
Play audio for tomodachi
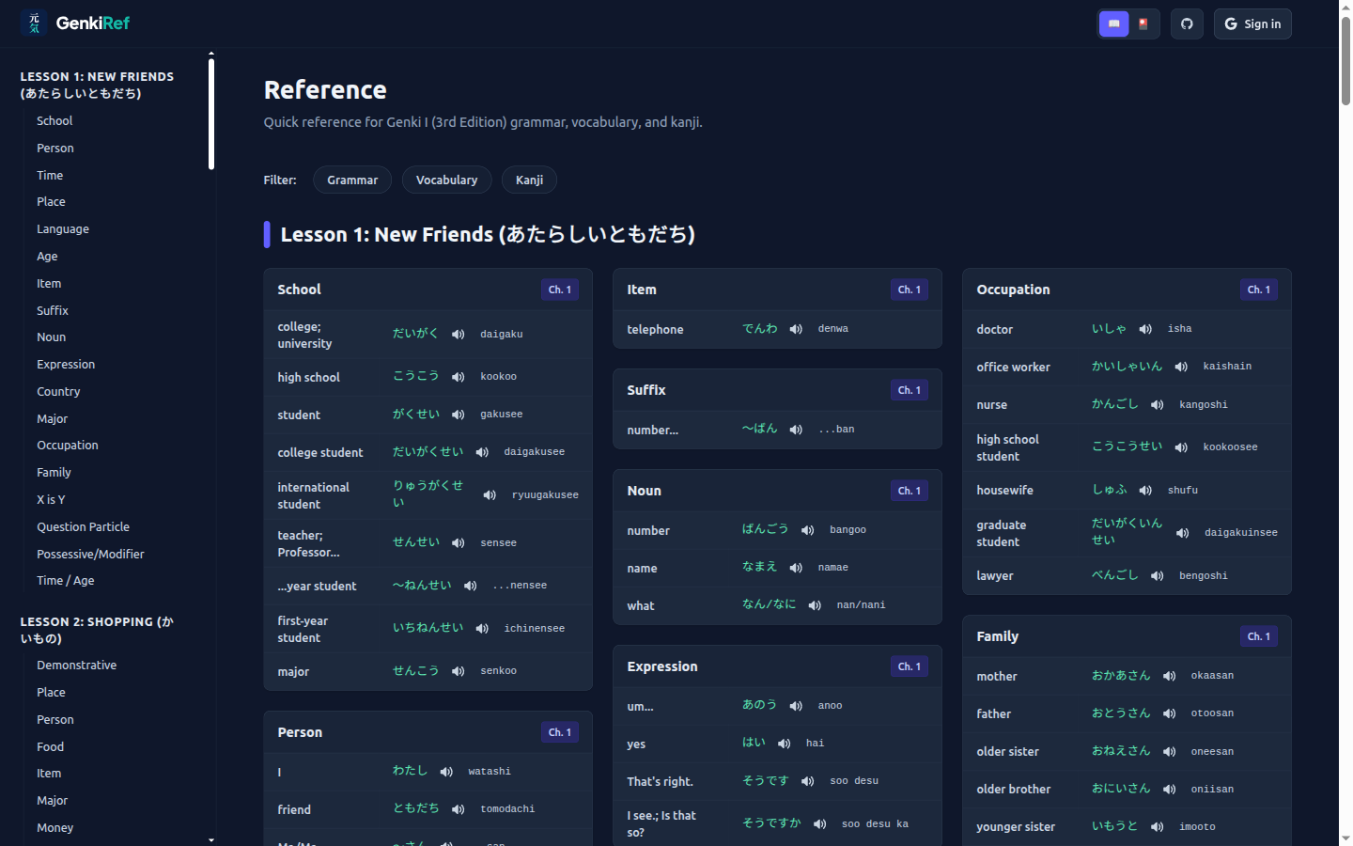459,809
